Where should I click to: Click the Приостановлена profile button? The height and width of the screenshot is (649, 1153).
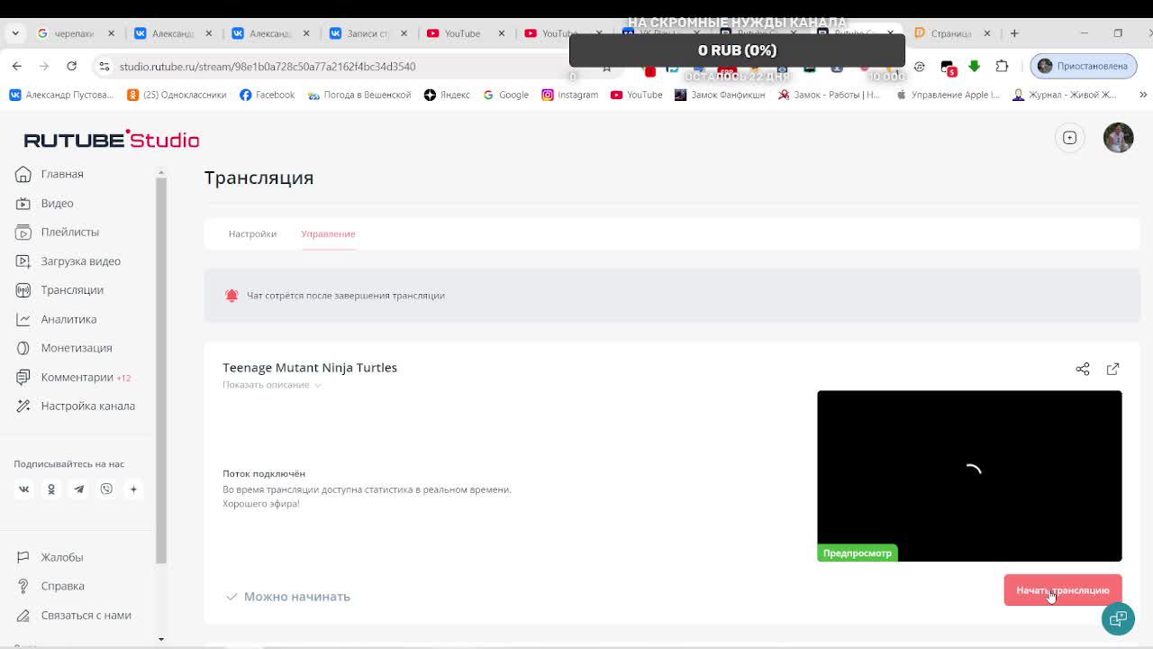click(x=1083, y=66)
